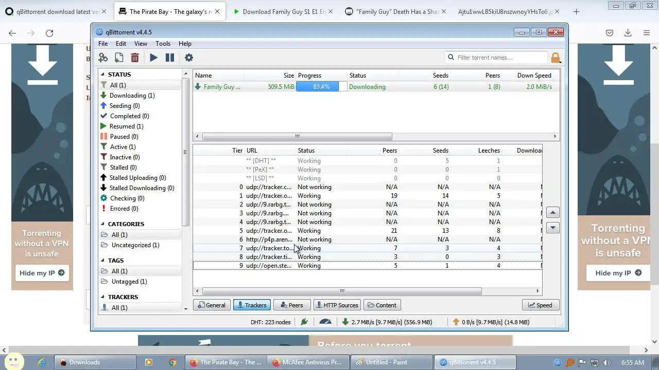Image resolution: width=659 pixels, height=370 pixels.
Task: Pause torrents with the pause toolbar icon
Action: 169,58
